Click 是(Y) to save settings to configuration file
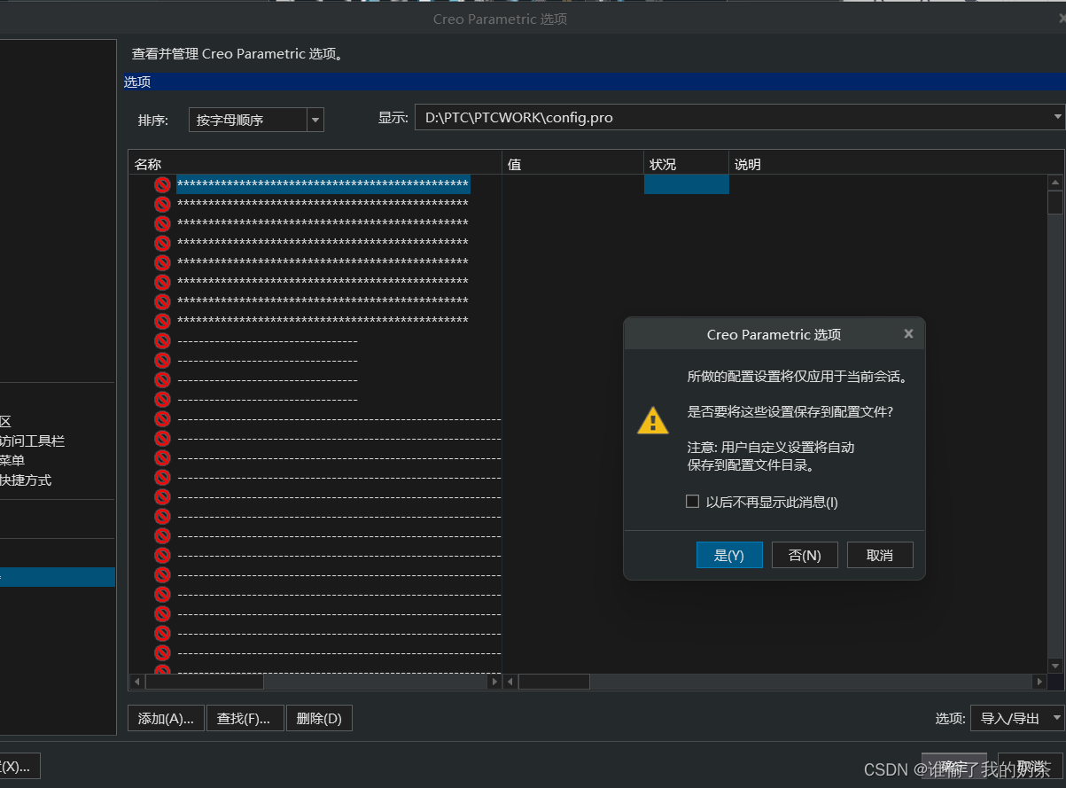The image size is (1066, 788). (x=729, y=555)
